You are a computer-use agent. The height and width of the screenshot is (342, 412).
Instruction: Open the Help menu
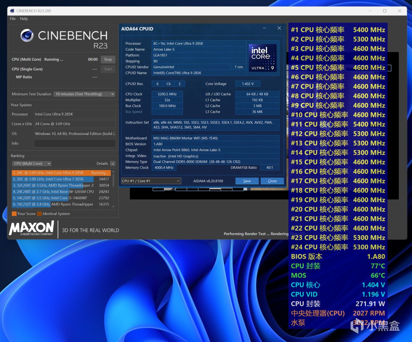coord(24,19)
